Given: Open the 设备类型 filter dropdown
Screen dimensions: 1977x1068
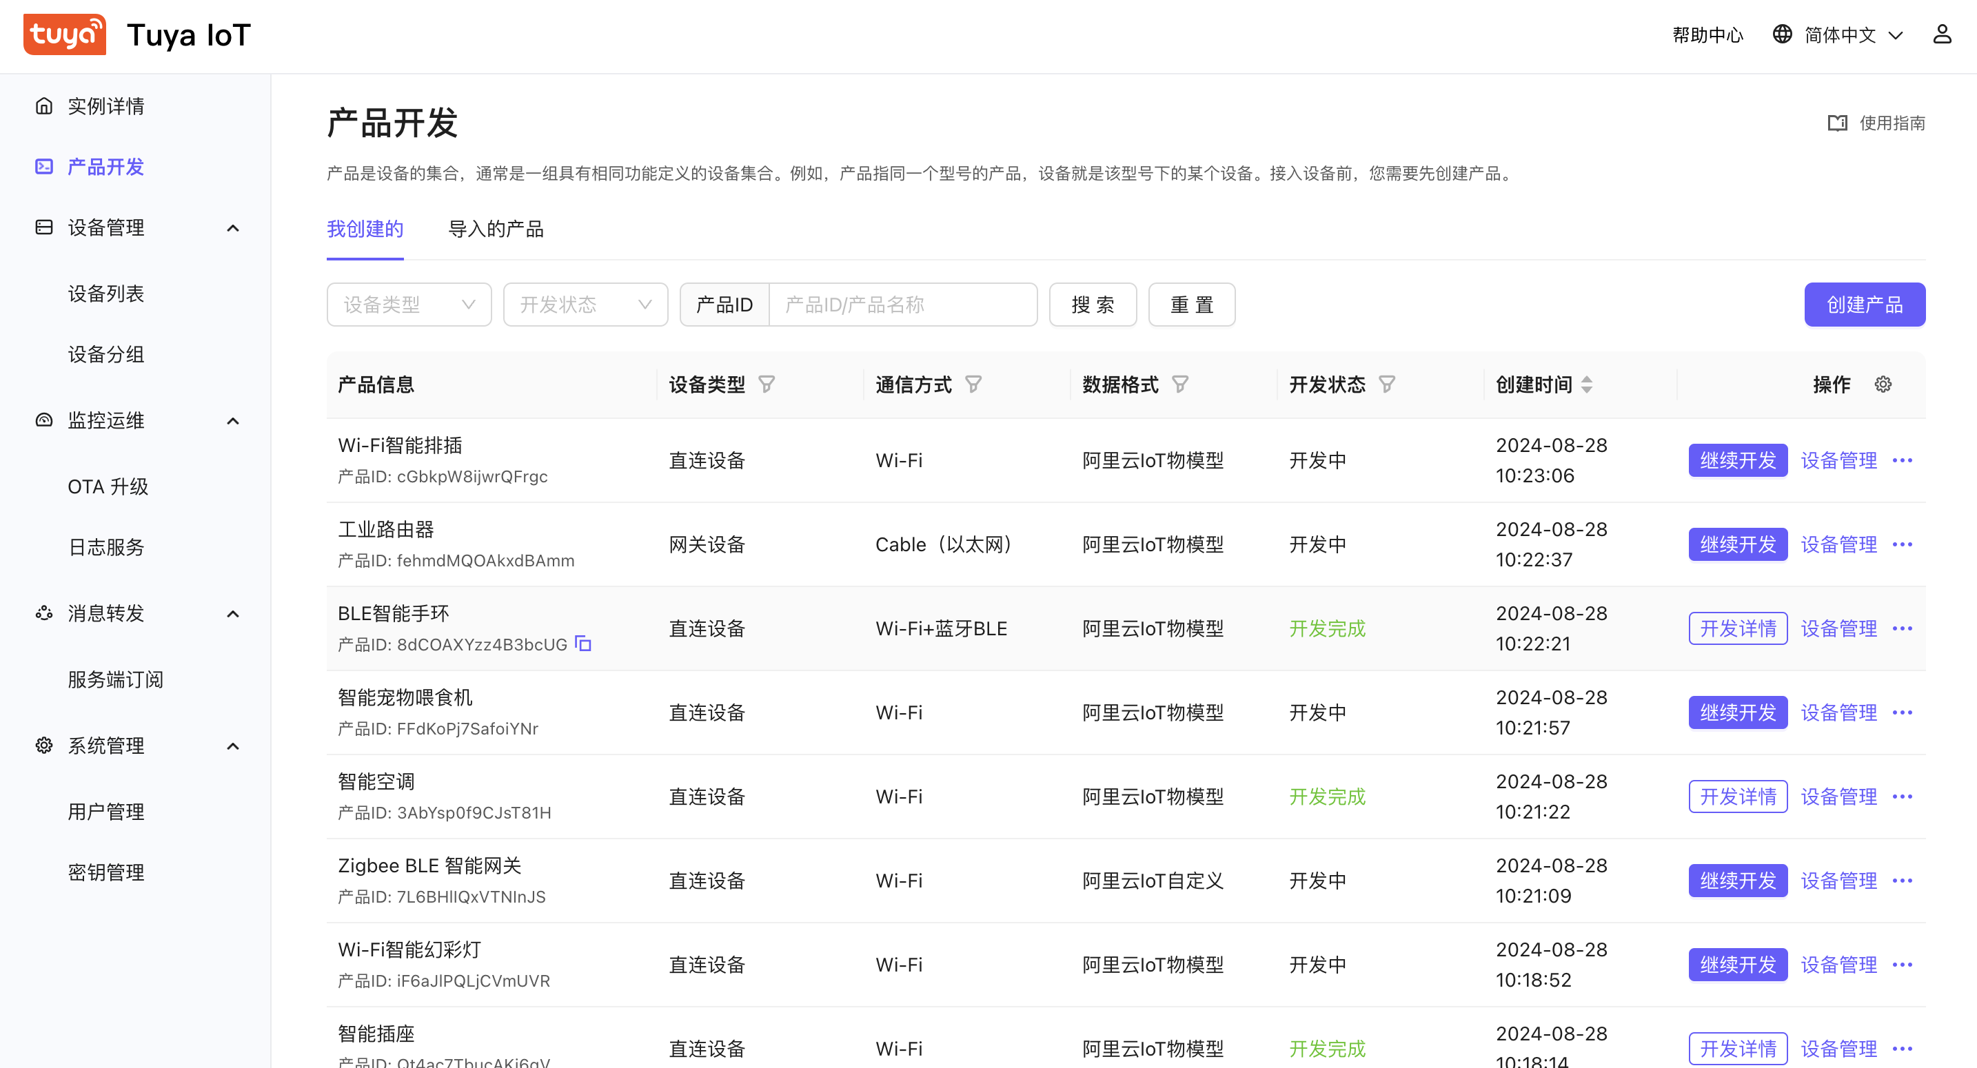Looking at the screenshot, I should (409, 305).
